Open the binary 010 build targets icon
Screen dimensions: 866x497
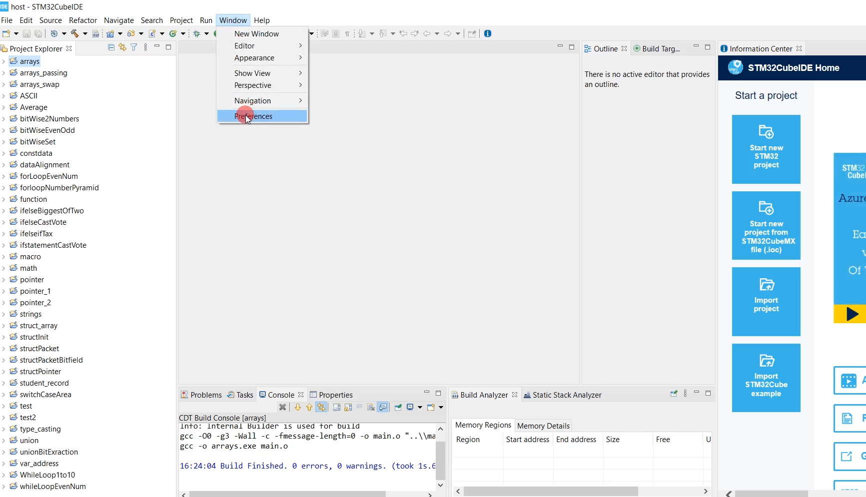96,33
